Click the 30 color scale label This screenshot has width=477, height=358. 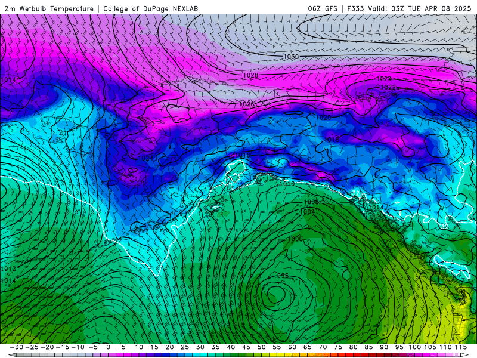coord(200,347)
